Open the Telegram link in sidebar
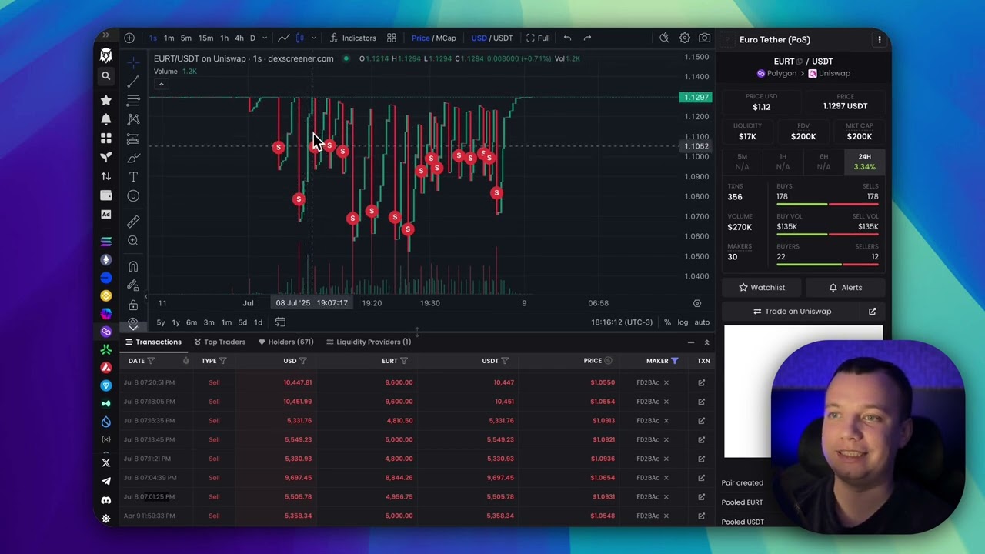The image size is (985, 554). [x=106, y=481]
